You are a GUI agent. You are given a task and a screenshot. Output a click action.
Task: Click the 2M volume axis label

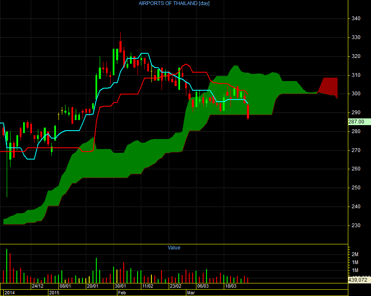click(355, 254)
